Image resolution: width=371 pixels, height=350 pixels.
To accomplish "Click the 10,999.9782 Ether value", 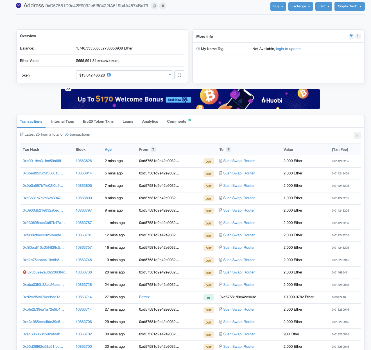I will click(298, 297).
